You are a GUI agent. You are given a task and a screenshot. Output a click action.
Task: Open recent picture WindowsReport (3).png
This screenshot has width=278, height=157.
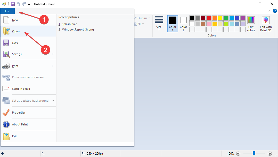coord(76,29)
